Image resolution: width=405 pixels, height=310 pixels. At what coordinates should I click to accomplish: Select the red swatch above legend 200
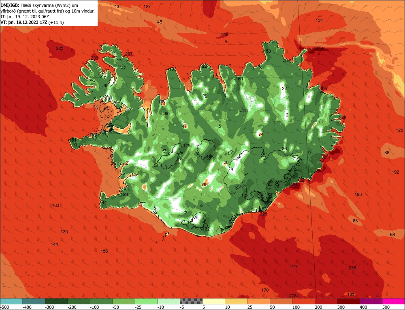(326, 301)
